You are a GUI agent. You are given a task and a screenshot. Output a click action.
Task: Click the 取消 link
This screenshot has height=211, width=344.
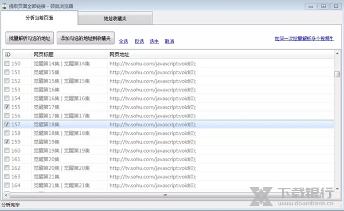(169, 41)
